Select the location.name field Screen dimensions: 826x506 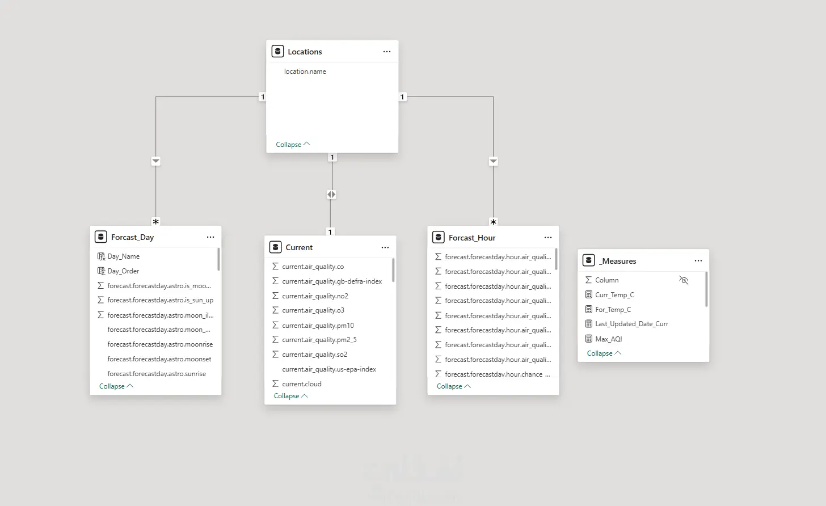[305, 71]
